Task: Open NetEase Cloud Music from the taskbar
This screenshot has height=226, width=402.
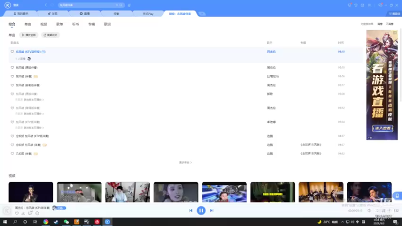Action: click(97, 222)
